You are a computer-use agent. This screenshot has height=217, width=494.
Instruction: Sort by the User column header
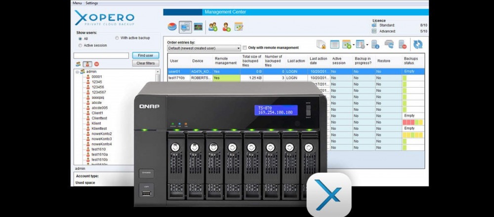click(179, 61)
